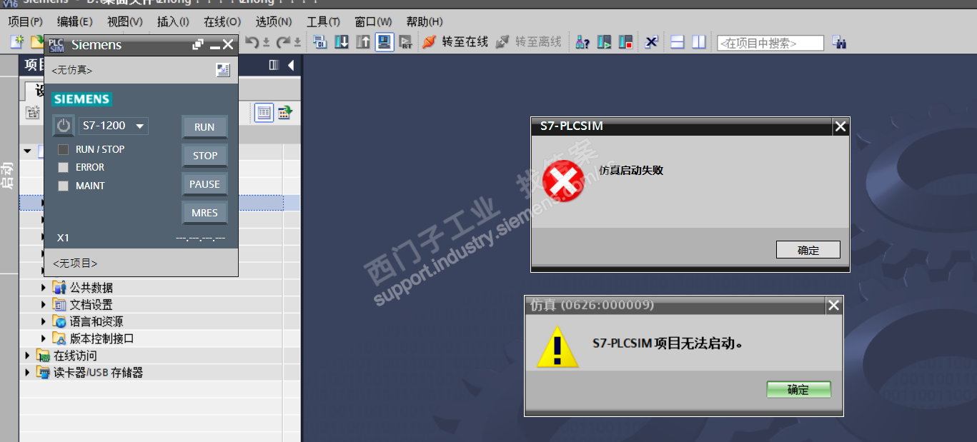Click the new project toolbar icon
Screen dimensions: 977x442
tap(16, 42)
